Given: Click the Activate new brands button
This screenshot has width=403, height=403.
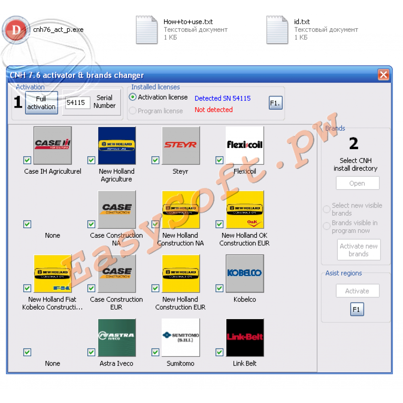Looking at the screenshot, I should point(359,250).
